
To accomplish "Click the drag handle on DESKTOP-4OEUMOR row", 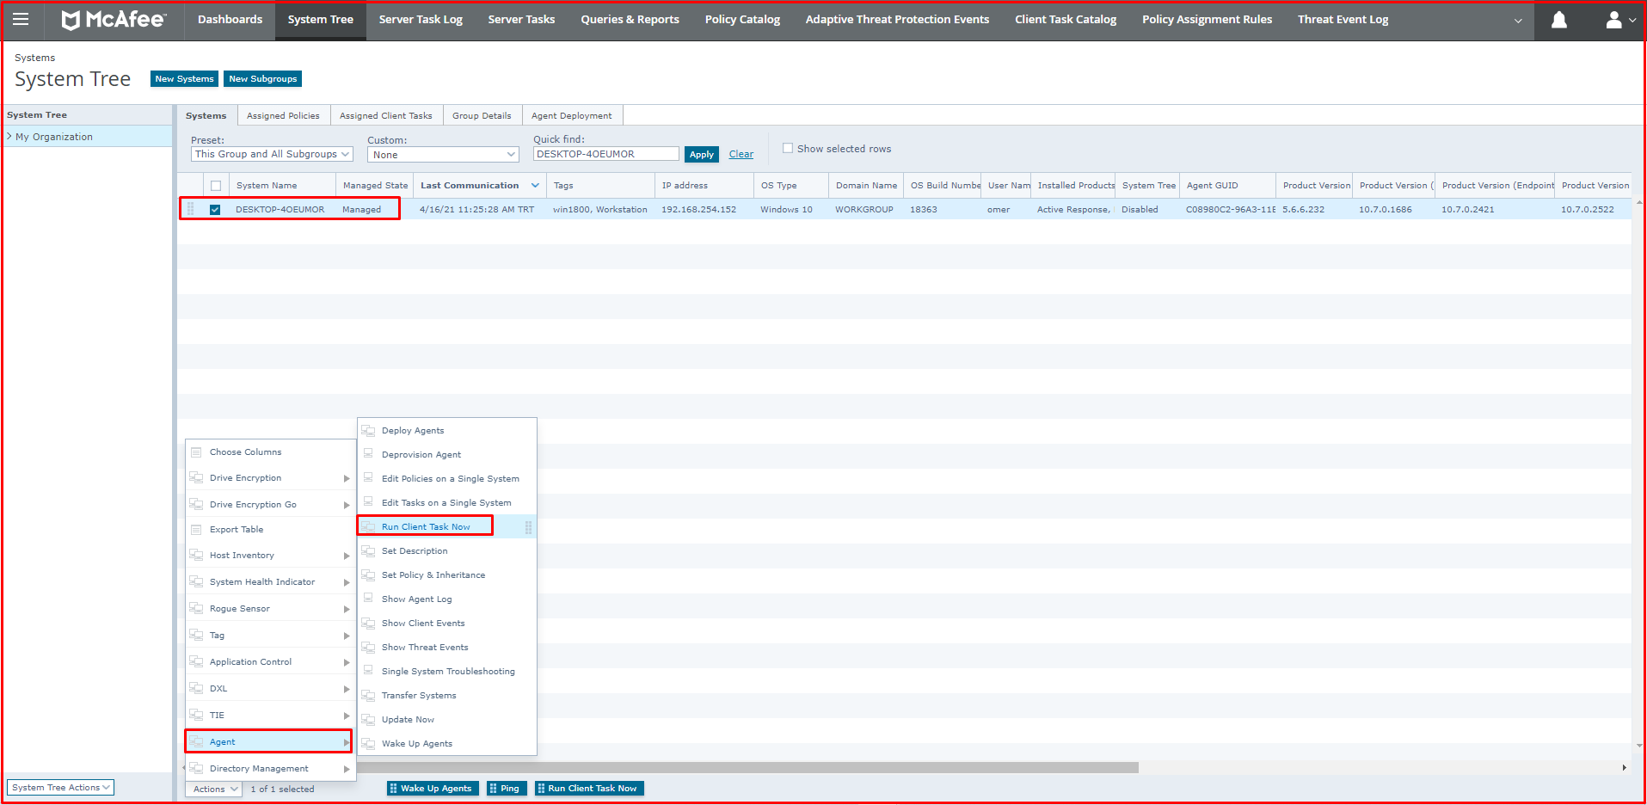I will tap(190, 209).
